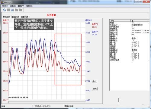Select the 开始时间 row in properties list
151x109 pixels.
(130, 30)
